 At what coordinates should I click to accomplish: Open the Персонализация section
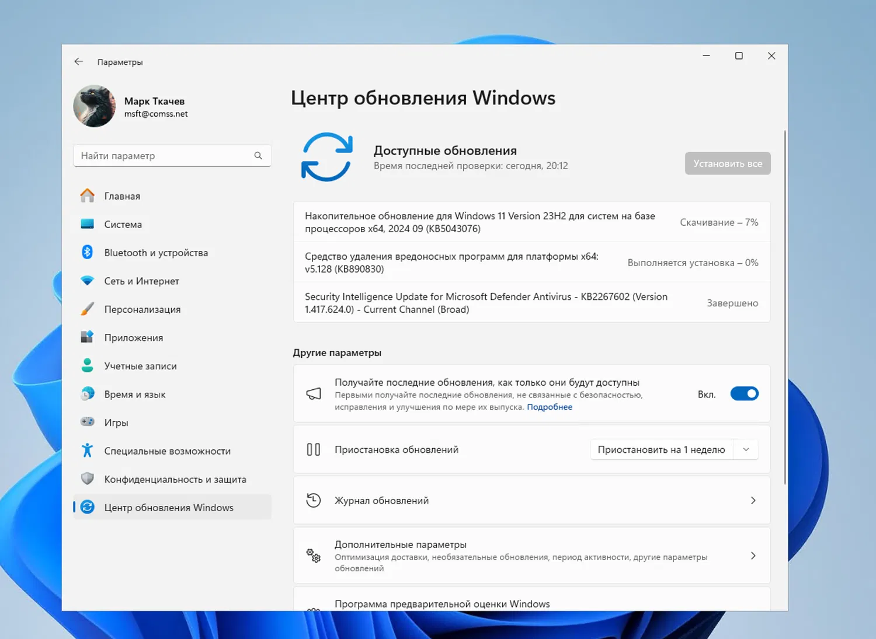pyautogui.click(x=172, y=309)
